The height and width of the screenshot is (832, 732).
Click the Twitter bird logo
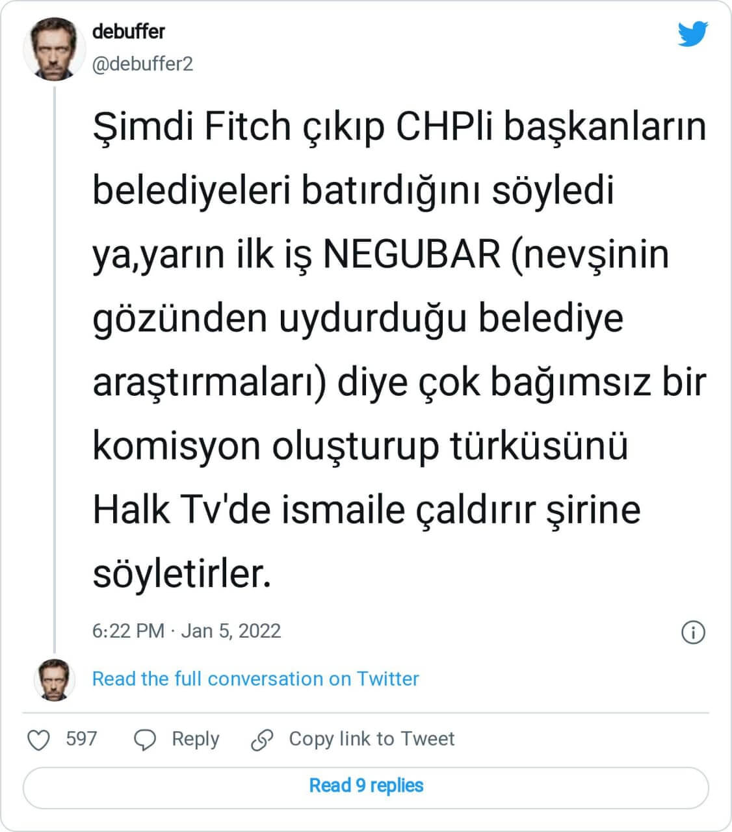692,34
